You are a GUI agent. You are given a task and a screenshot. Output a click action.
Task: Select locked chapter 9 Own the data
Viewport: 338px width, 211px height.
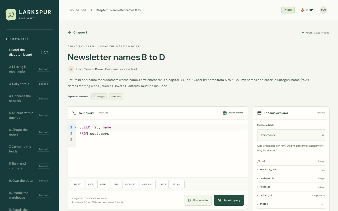coord(30,181)
